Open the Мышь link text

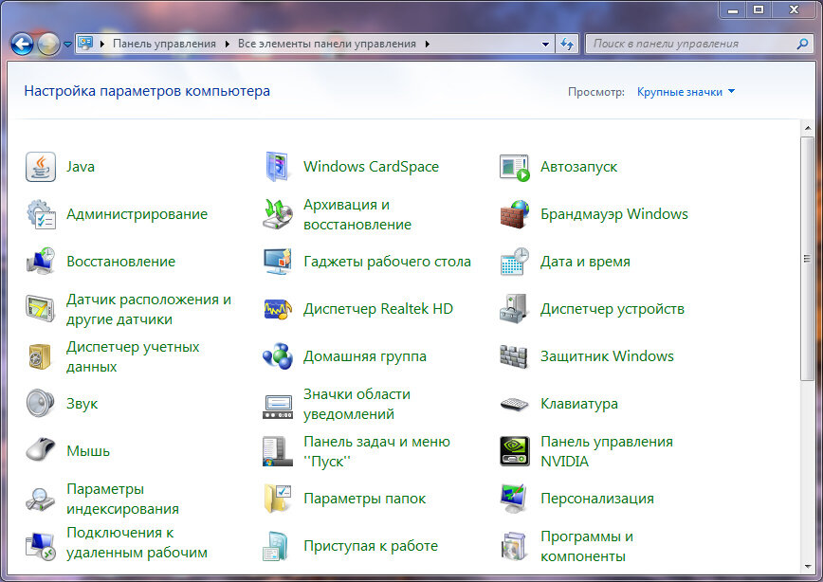[88, 451]
